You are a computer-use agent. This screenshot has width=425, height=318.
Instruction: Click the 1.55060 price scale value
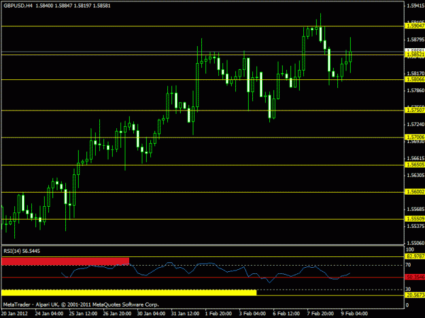click(x=415, y=243)
